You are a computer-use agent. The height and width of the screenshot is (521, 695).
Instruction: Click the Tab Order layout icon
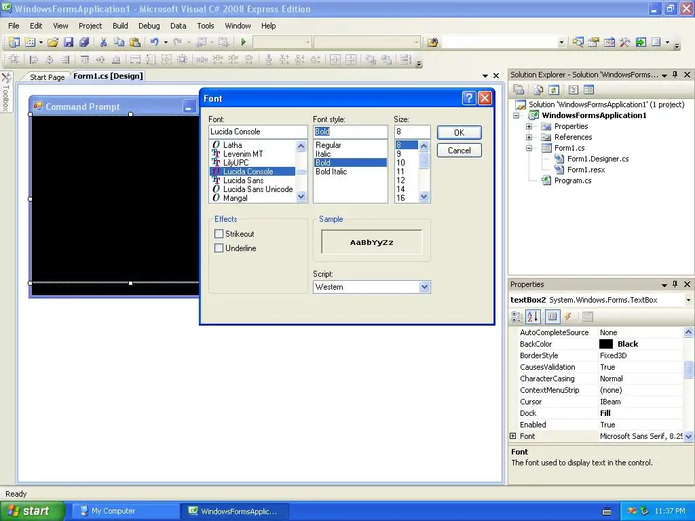pyautogui.click(x=405, y=60)
